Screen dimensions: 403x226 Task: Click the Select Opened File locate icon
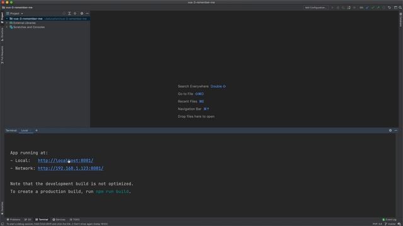pos(64,14)
